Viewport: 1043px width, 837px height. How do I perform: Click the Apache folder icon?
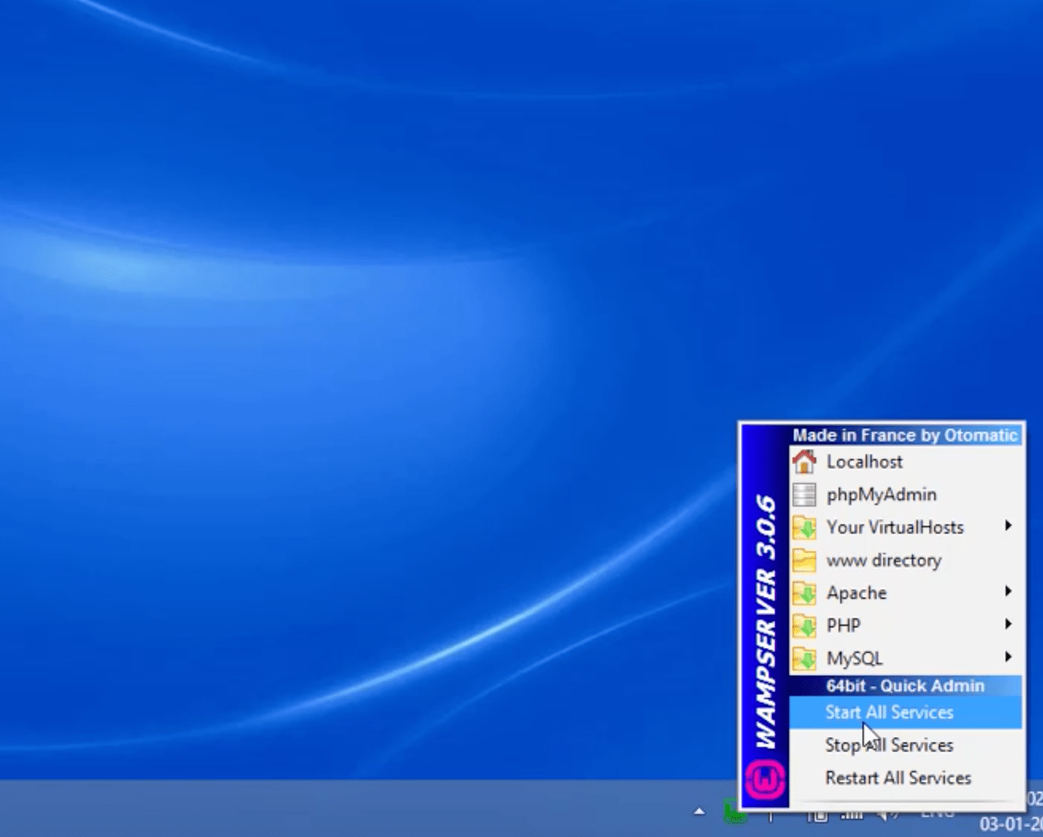click(x=804, y=593)
